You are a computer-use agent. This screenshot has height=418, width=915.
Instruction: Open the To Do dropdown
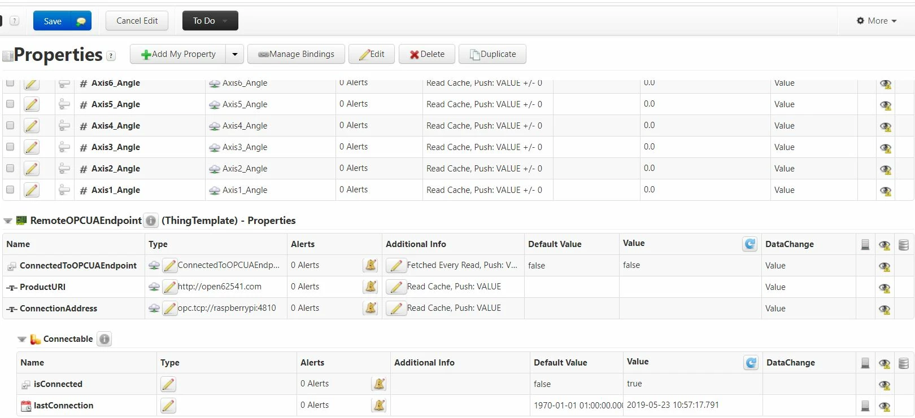(x=210, y=21)
